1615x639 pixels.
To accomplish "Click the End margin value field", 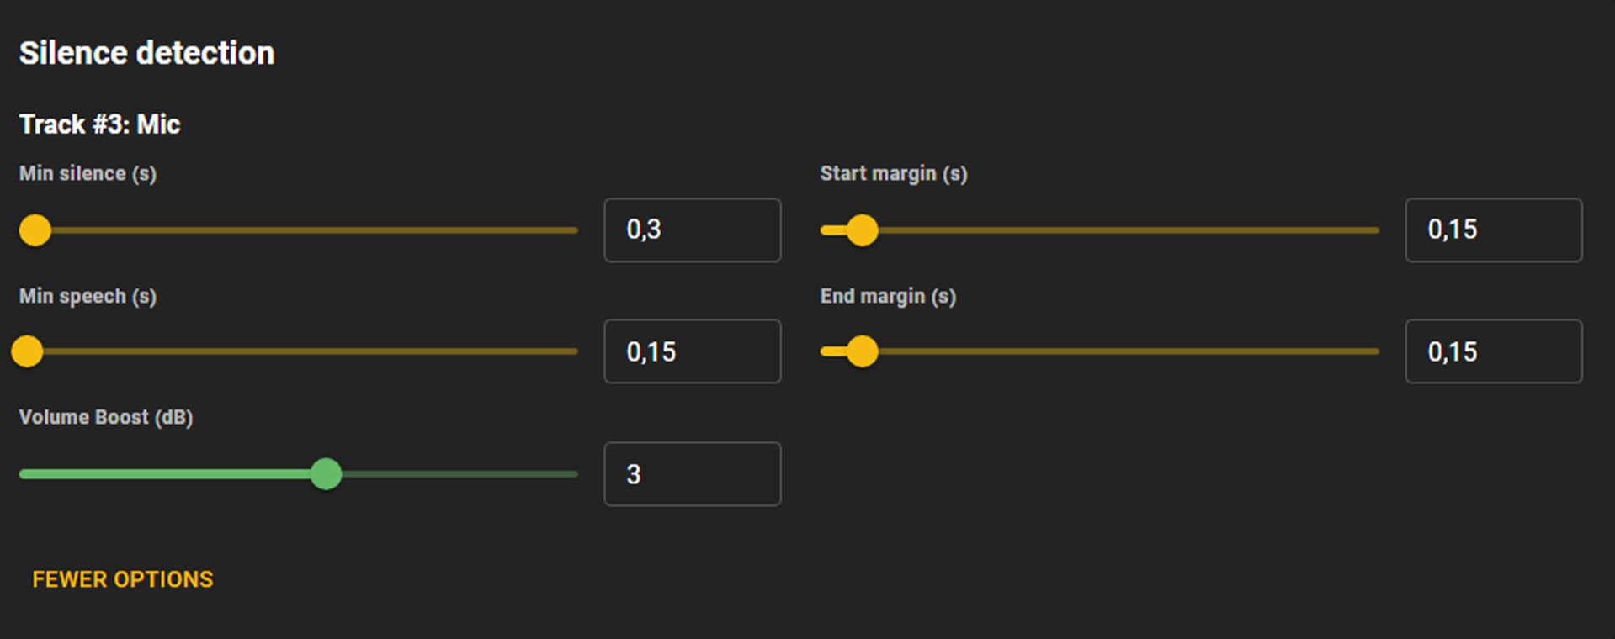I will [x=1493, y=351].
